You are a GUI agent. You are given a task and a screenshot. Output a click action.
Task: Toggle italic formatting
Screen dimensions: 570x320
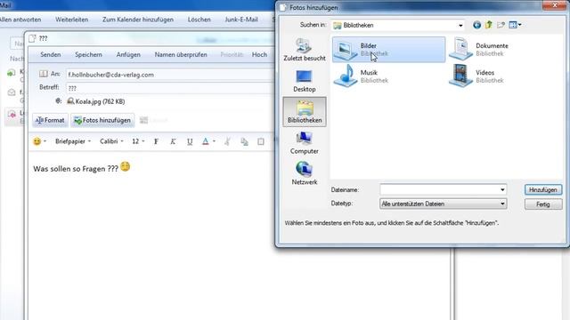click(x=173, y=141)
